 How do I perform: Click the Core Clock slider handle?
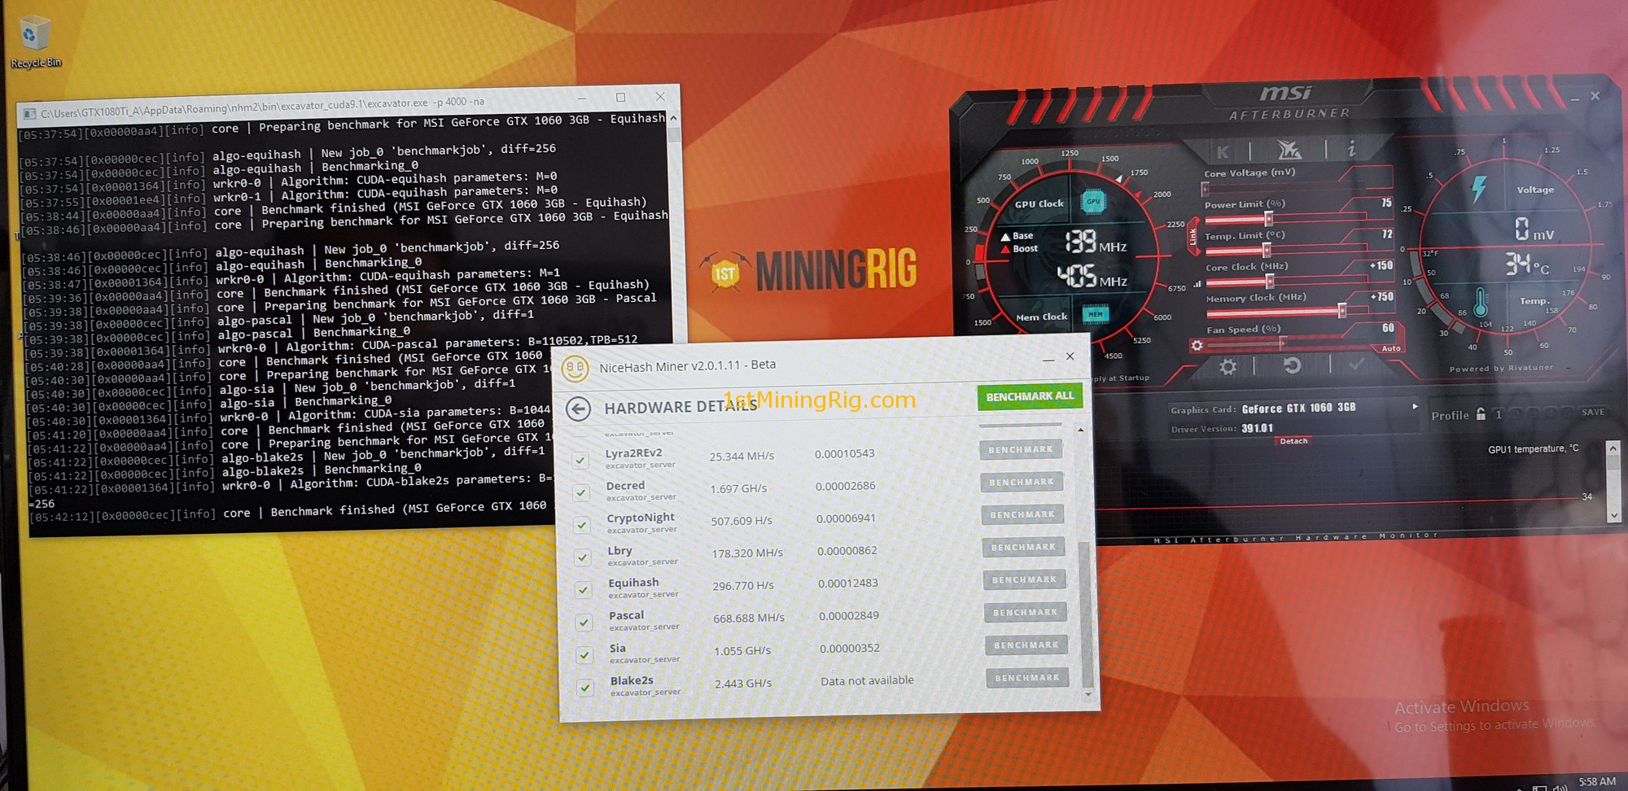click(1269, 282)
